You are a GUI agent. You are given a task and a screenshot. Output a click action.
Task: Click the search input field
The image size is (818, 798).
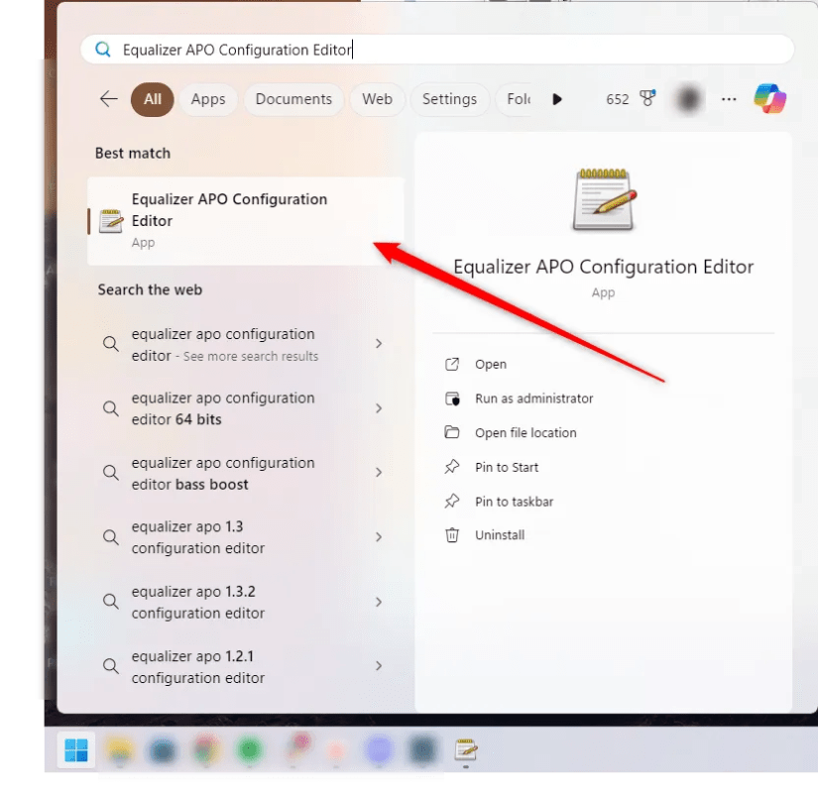pos(437,50)
